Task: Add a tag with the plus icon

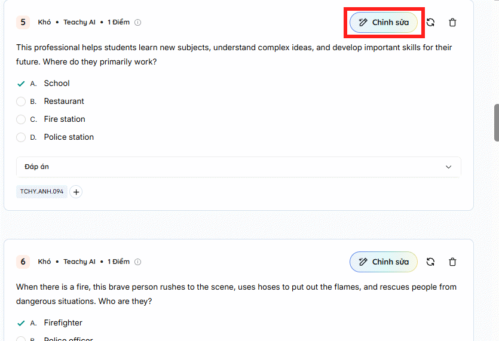Action: coord(76,192)
